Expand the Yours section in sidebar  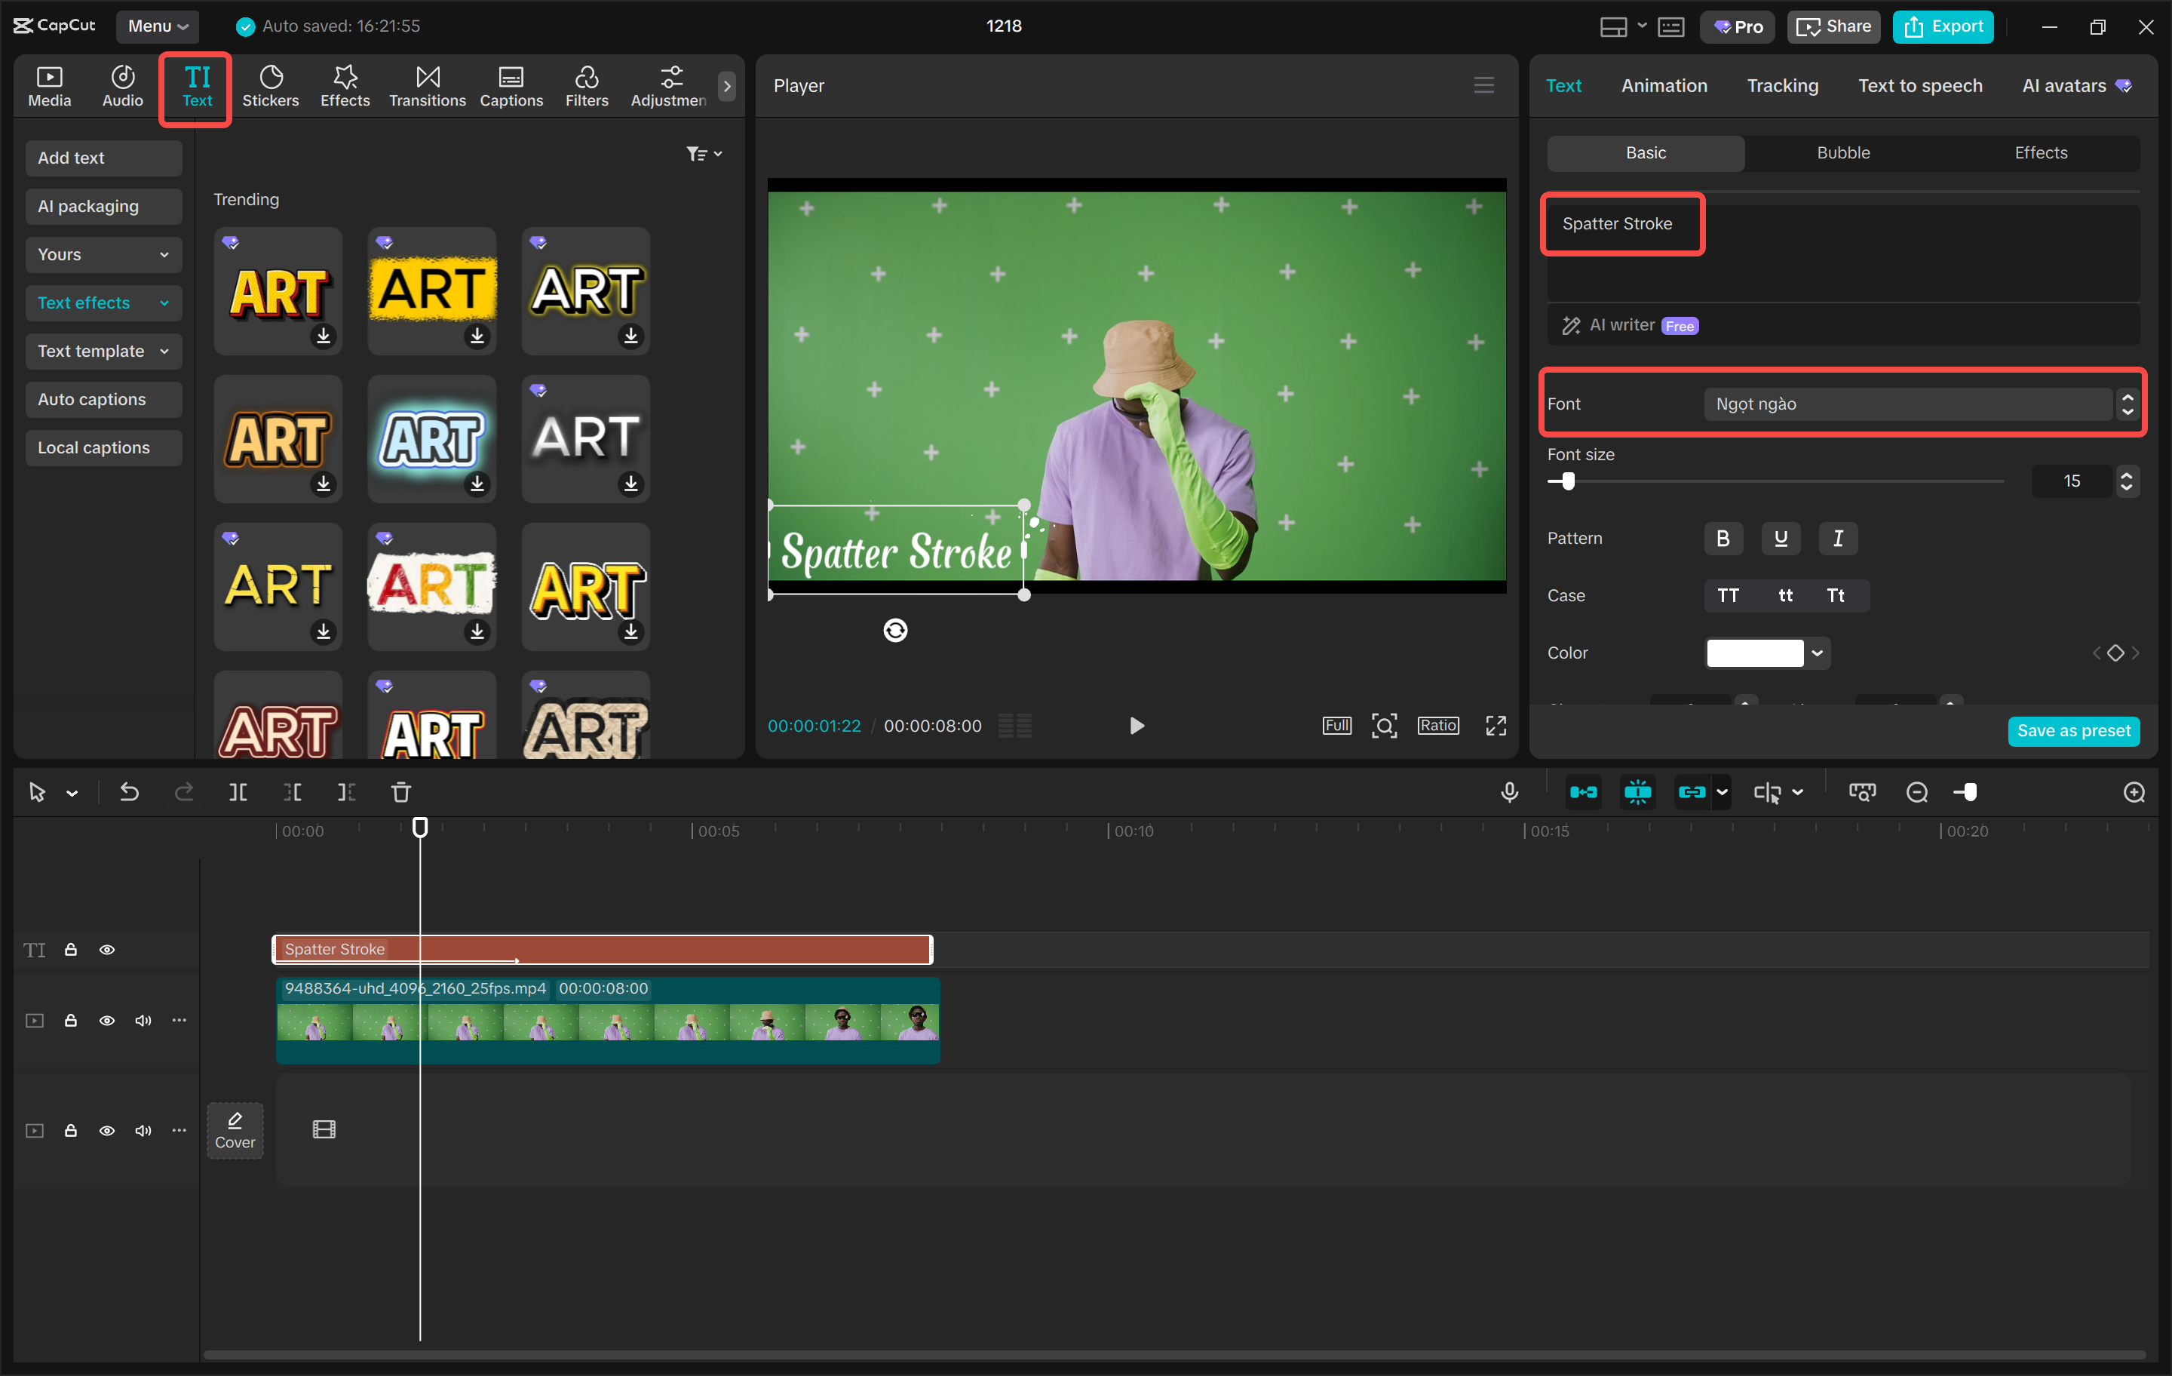pyautogui.click(x=103, y=254)
